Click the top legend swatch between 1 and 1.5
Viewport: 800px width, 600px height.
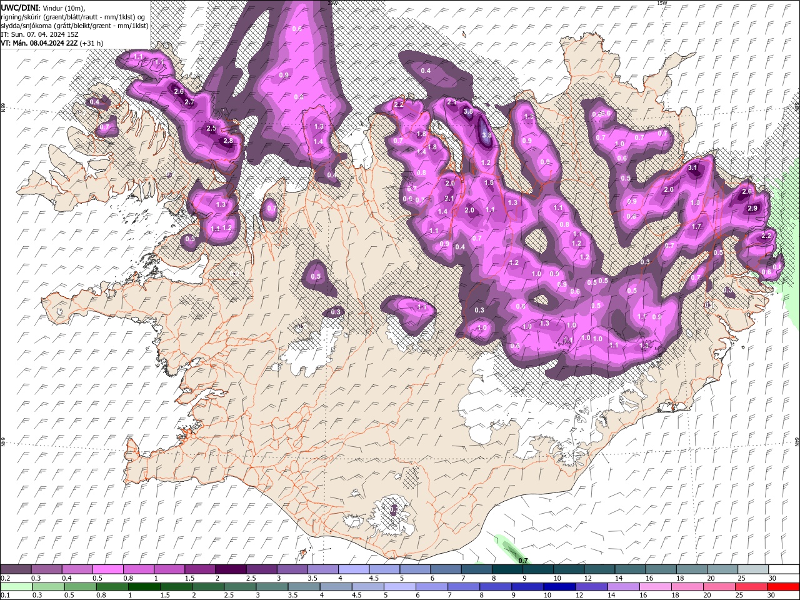pos(169,569)
